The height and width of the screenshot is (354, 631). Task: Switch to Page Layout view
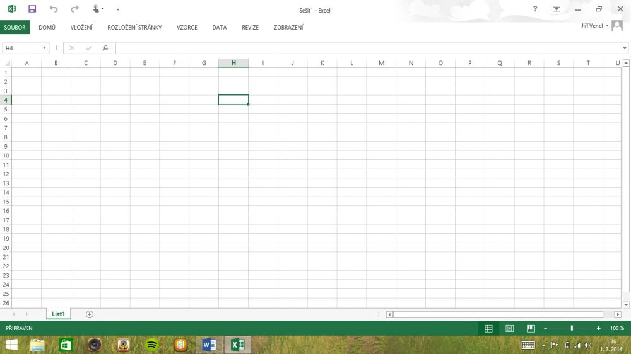(510, 328)
